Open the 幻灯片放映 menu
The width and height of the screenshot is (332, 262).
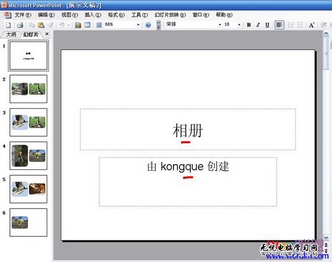[170, 15]
